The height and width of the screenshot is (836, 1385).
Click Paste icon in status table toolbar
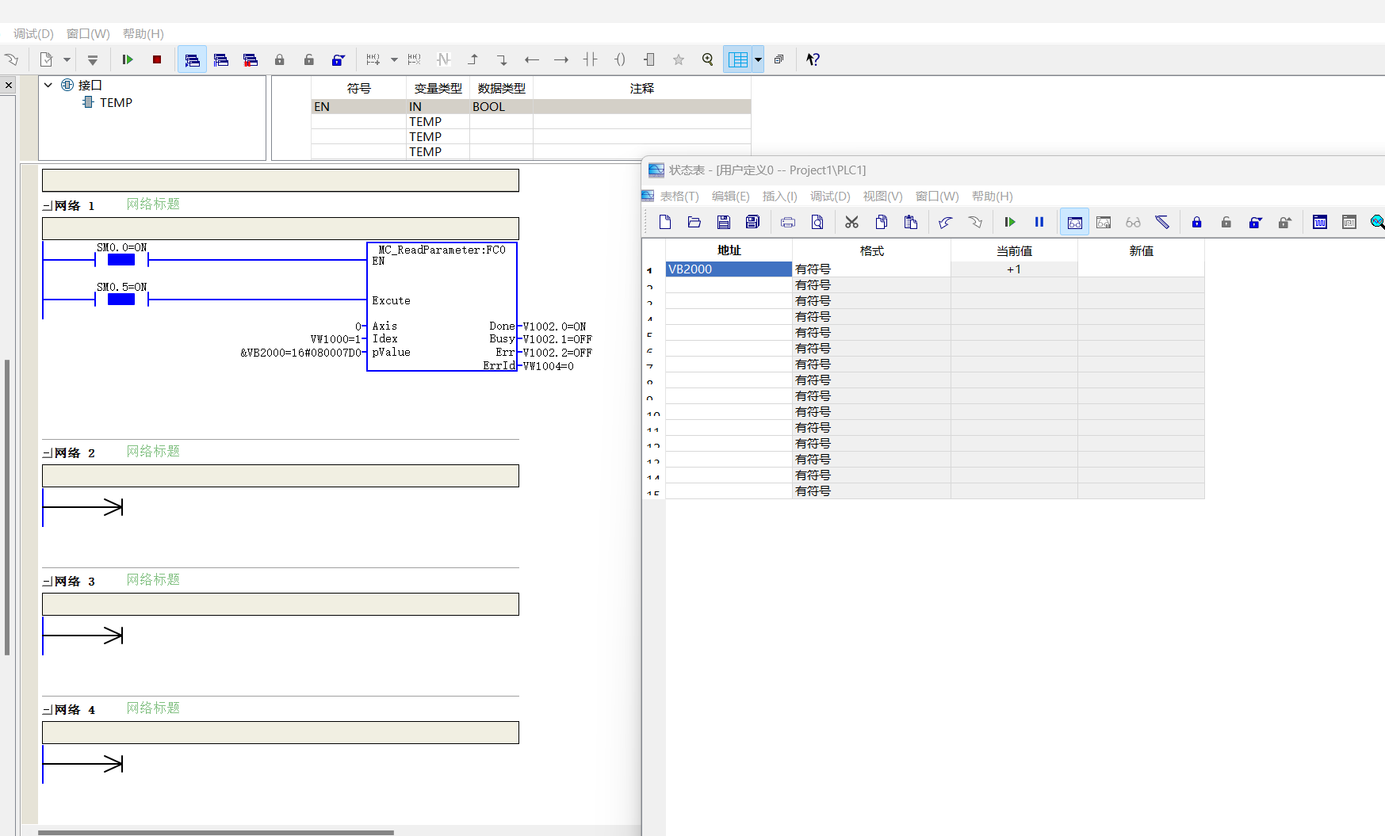coord(911,222)
